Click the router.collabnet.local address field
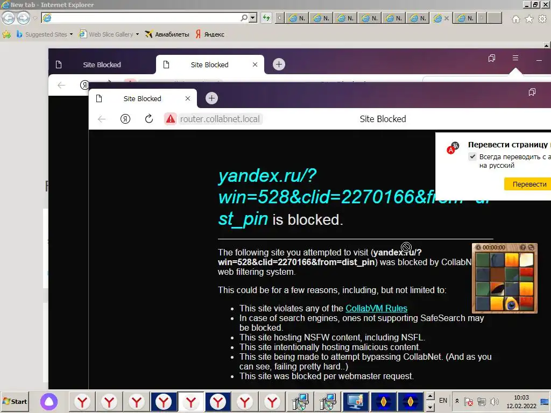551x413 pixels. point(220,119)
